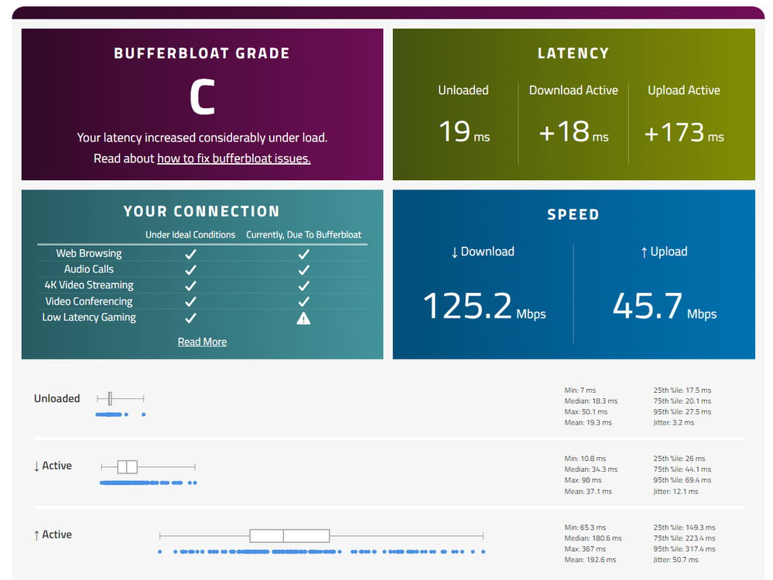Click Currently, Due To Bufferbloat column header

303,235
